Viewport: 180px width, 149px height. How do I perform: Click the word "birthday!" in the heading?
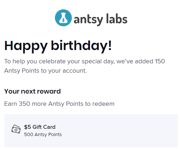coord(81,46)
